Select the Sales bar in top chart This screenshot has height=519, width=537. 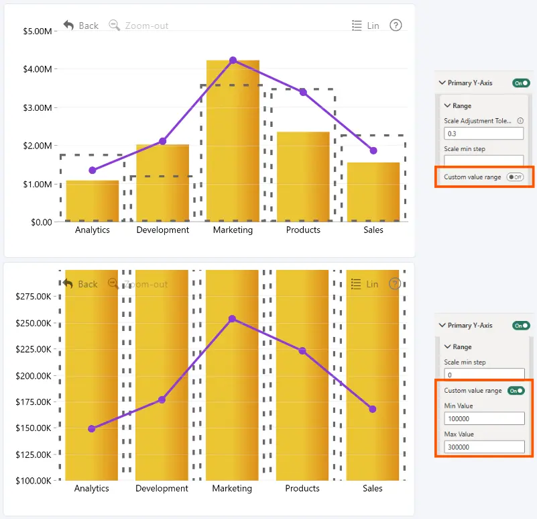pos(373,192)
